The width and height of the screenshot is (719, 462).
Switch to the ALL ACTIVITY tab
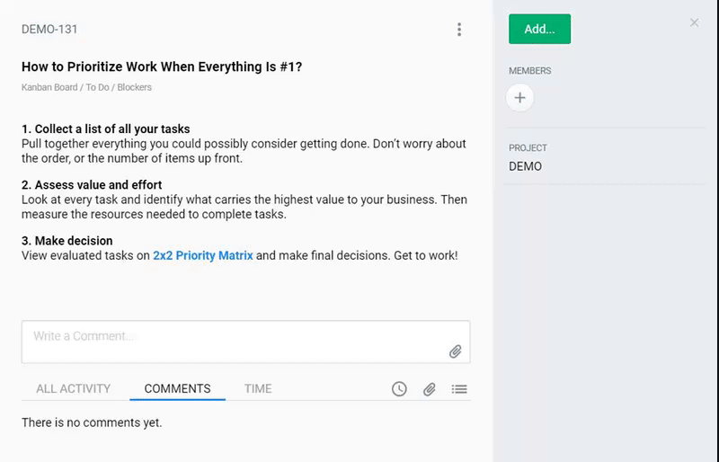pyautogui.click(x=73, y=389)
